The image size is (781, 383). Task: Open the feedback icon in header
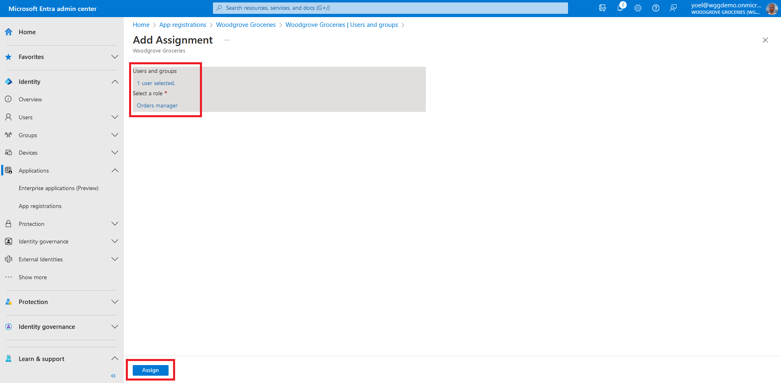point(673,8)
